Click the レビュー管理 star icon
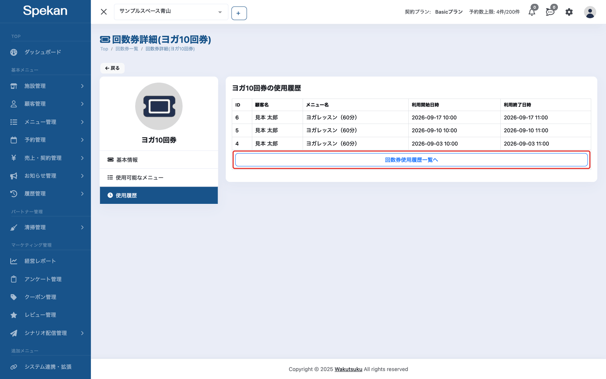Viewport: 606px width, 379px height. pyautogui.click(x=14, y=315)
